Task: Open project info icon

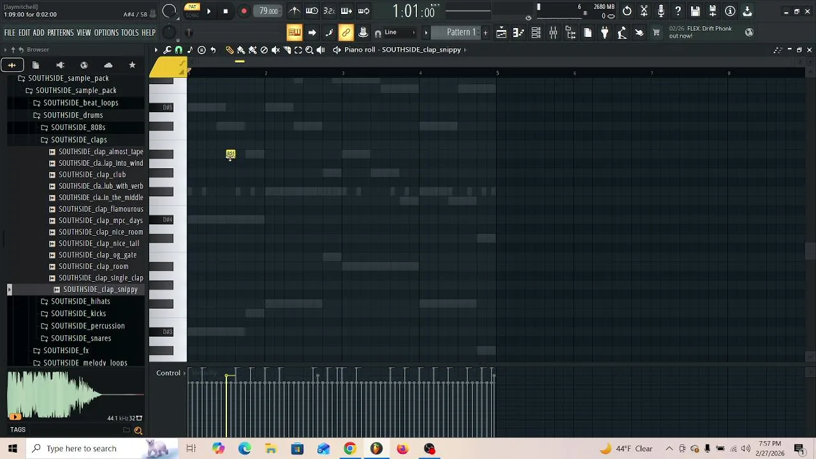Action: coord(730,11)
